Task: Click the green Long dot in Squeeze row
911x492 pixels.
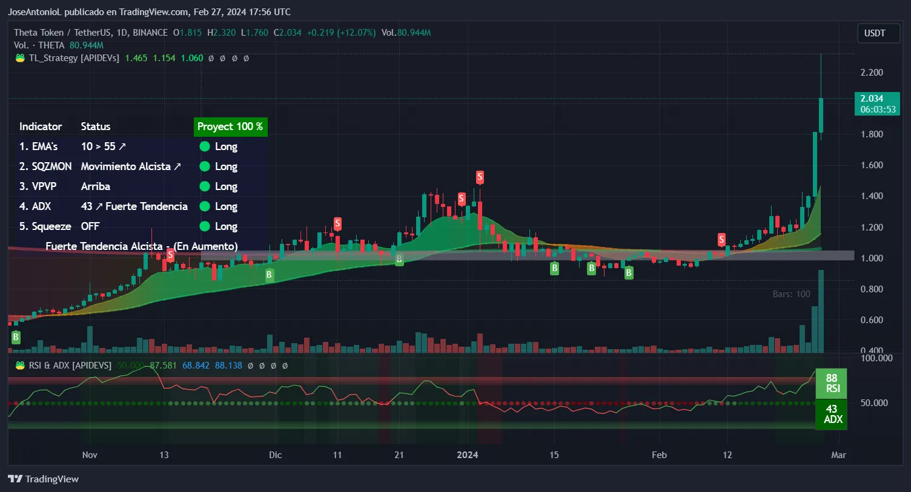Action: [205, 226]
